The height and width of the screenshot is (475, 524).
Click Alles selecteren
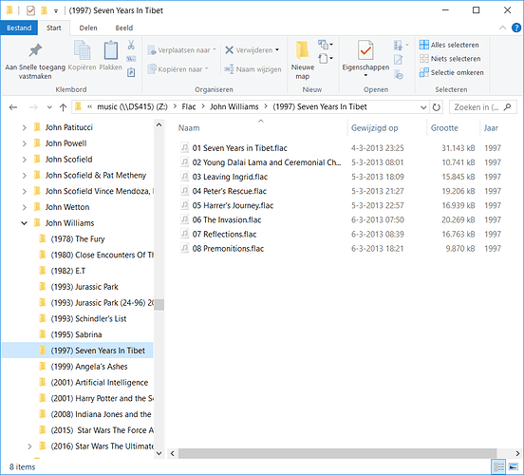point(449,45)
